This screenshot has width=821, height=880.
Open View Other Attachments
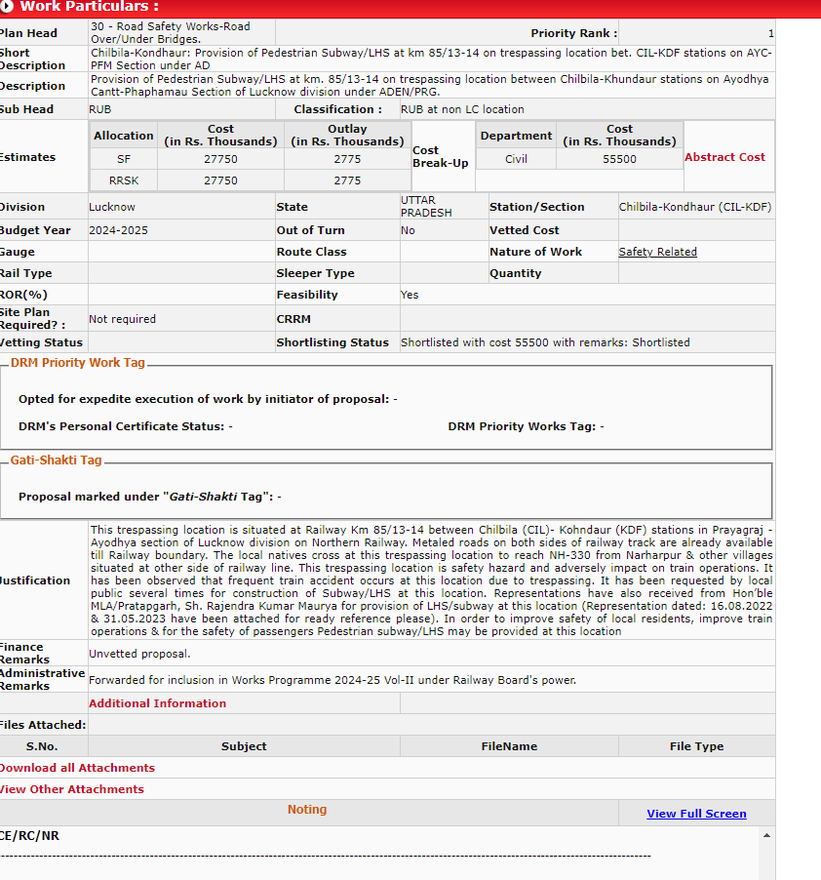click(72, 789)
